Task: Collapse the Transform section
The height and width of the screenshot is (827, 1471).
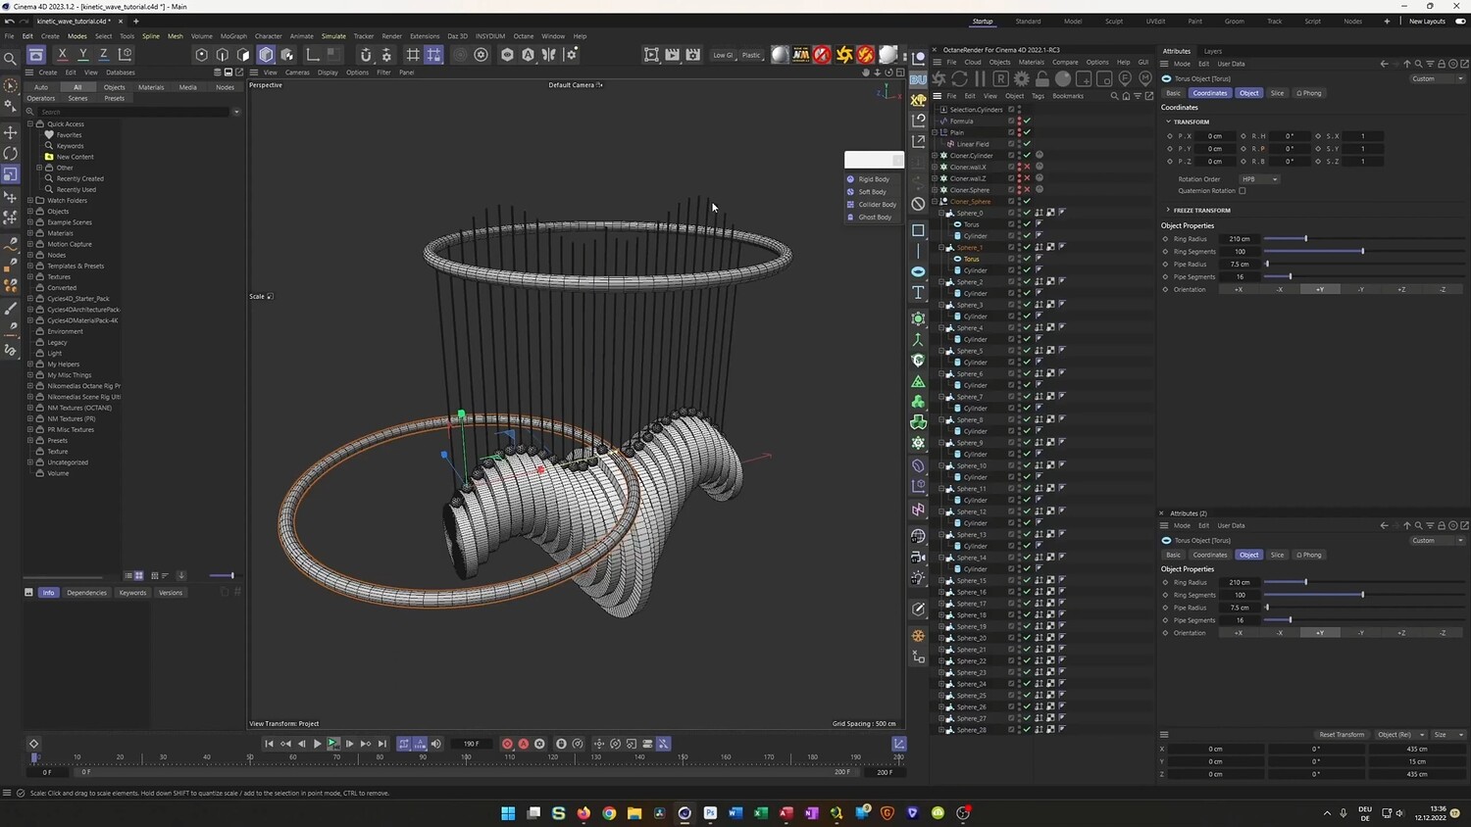Action: 1168,122
